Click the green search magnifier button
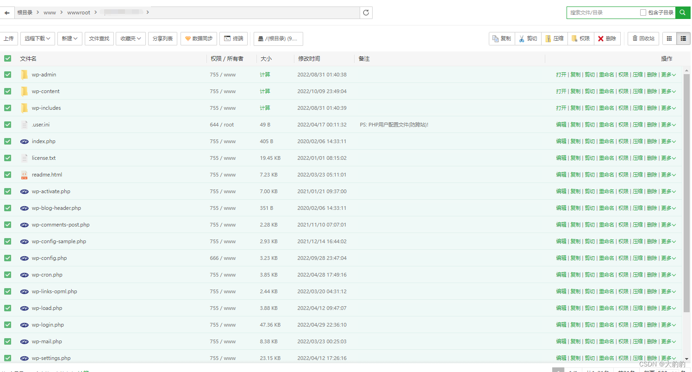The height and width of the screenshot is (372, 692). pyautogui.click(x=682, y=13)
